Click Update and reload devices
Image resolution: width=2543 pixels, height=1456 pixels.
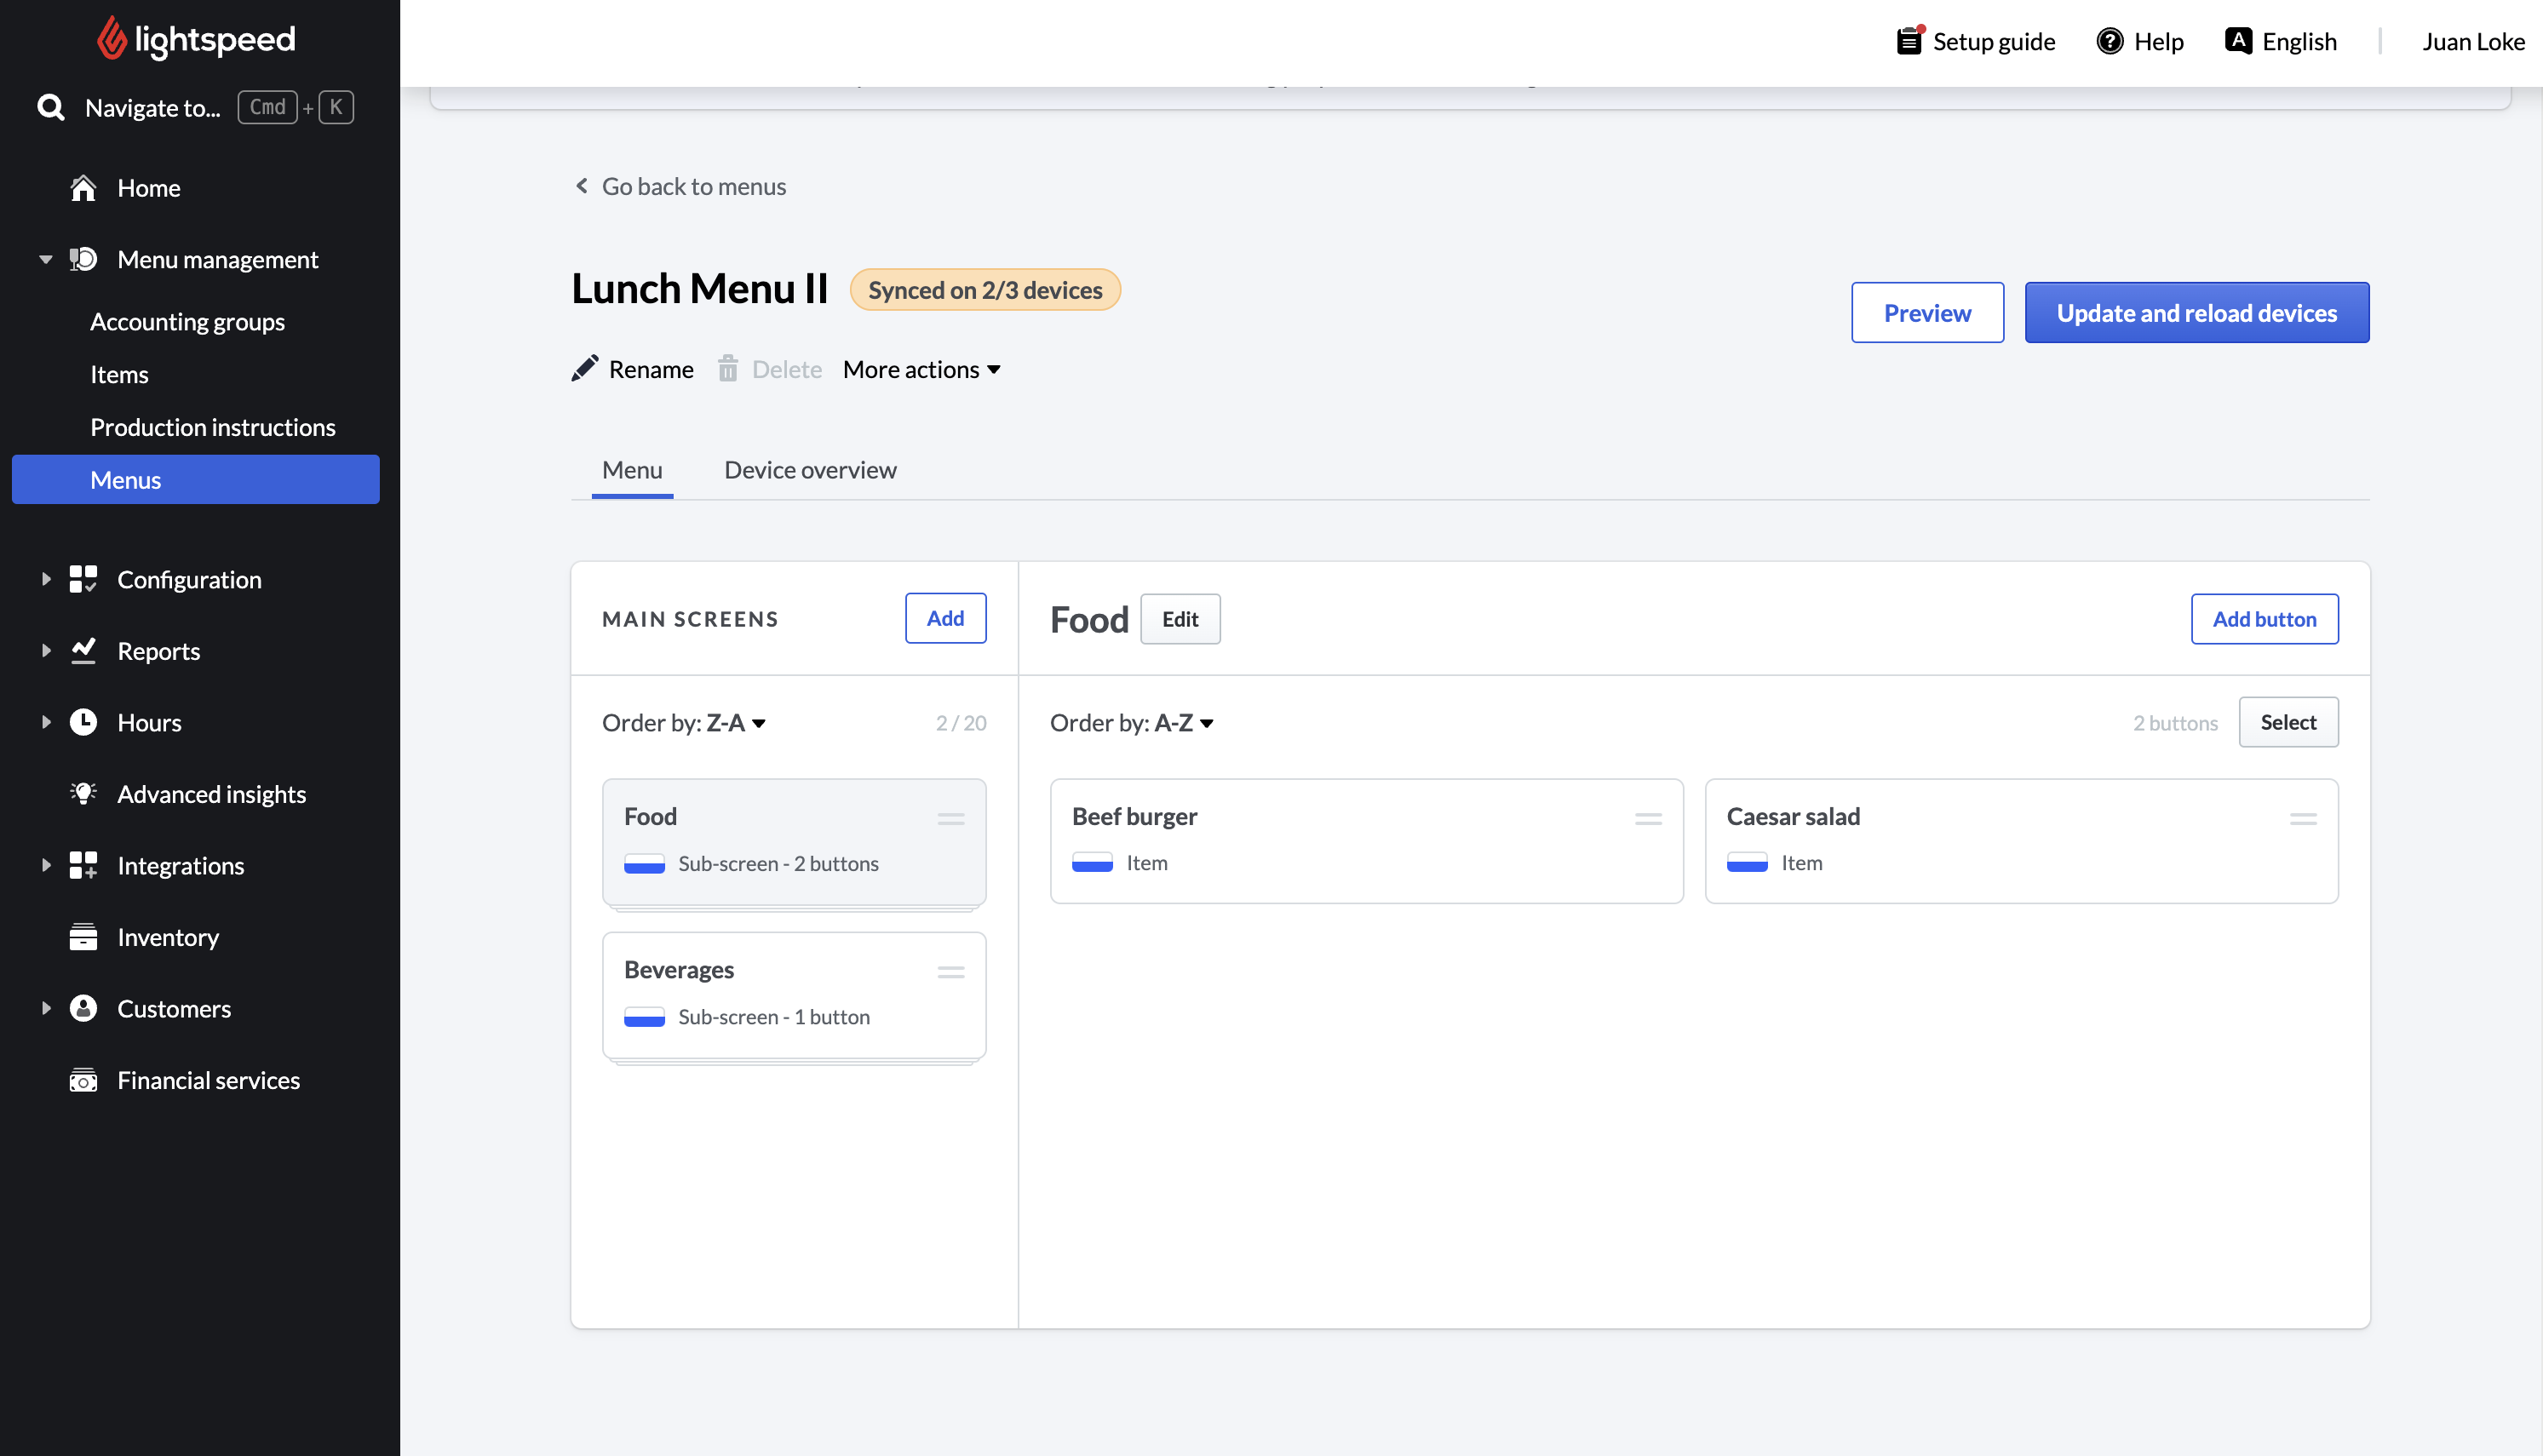tap(2196, 313)
